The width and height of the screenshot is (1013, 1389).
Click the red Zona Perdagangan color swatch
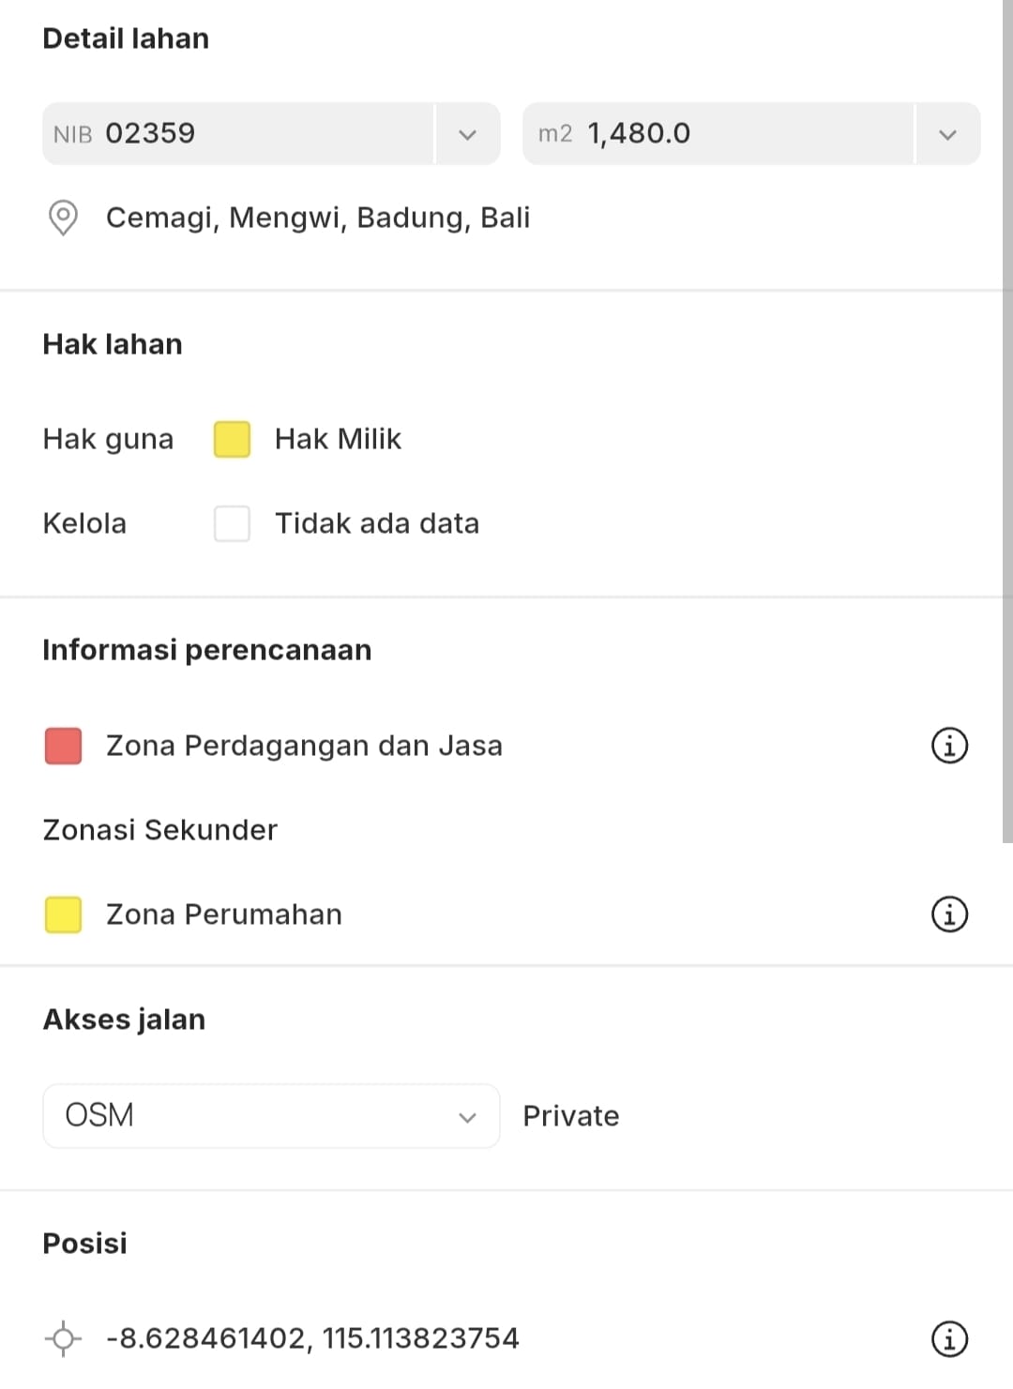(x=63, y=746)
